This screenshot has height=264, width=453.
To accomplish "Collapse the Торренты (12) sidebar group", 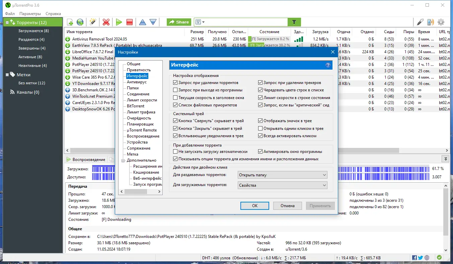I will [7, 23].
